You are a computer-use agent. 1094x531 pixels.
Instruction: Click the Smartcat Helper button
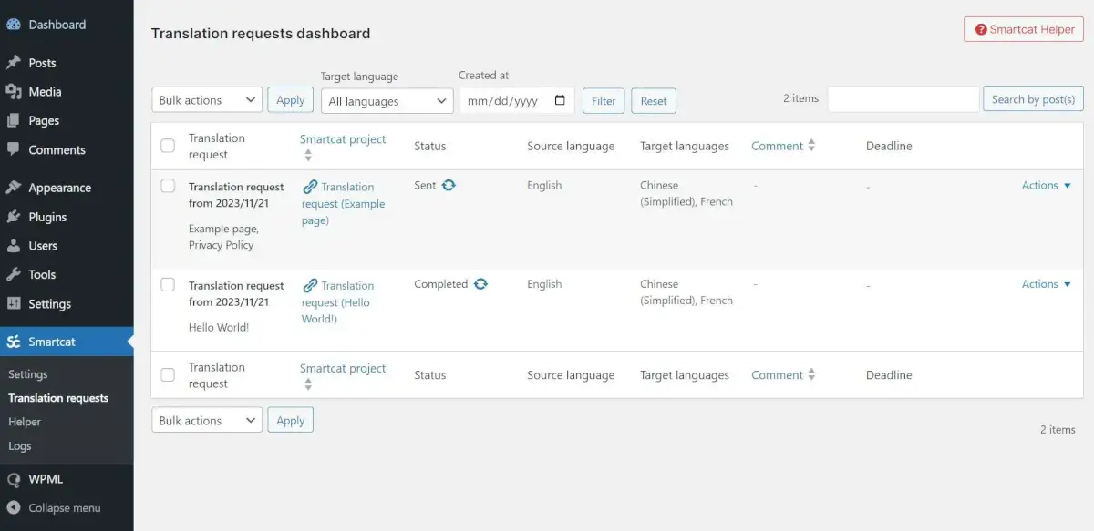pyautogui.click(x=1024, y=29)
